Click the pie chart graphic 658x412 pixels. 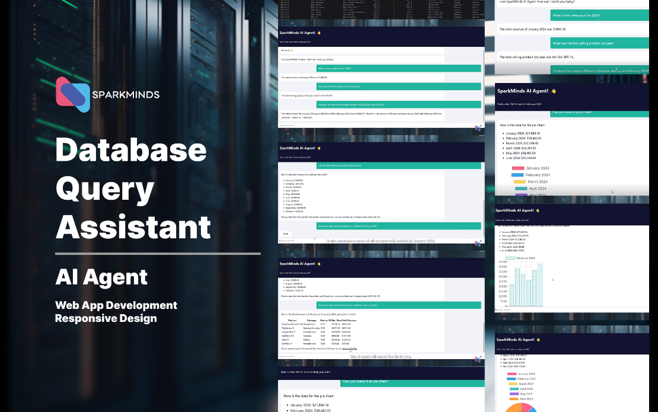pyautogui.click(x=520, y=408)
